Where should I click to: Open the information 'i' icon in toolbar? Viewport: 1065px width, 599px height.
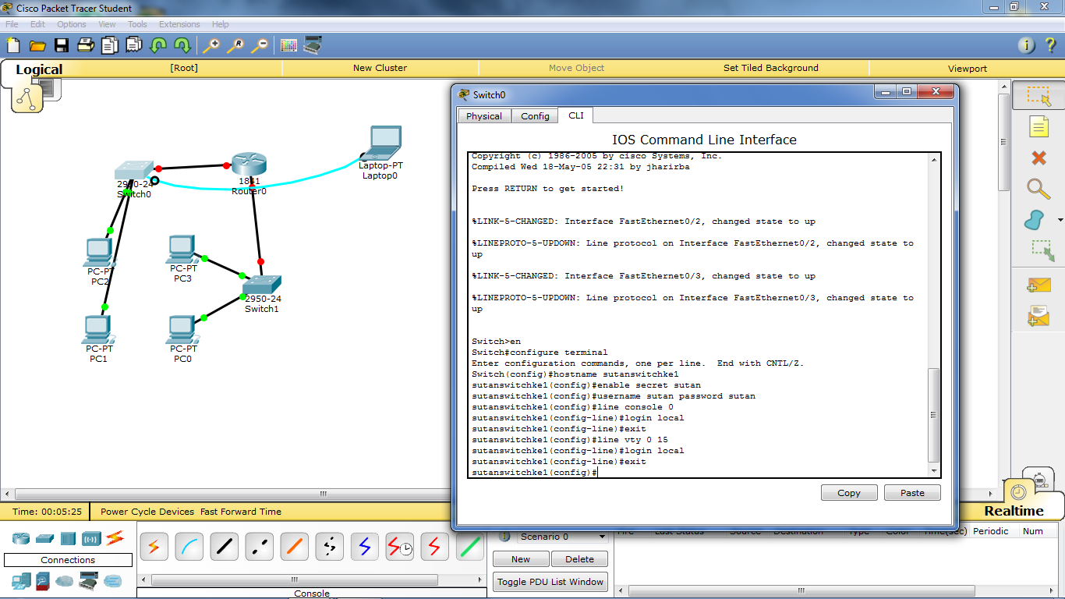1028,45
